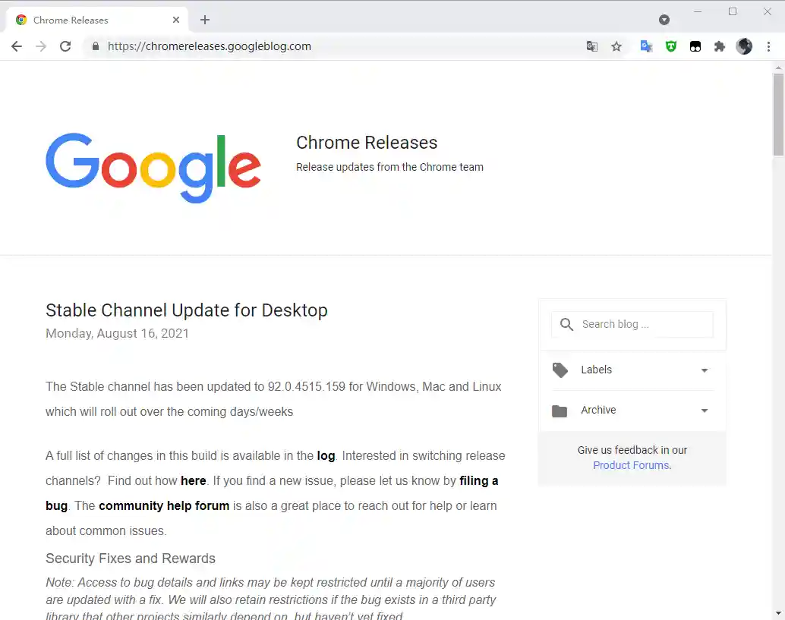Click the translate page icon in address bar
Image resolution: width=785 pixels, height=620 pixels.
(592, 46)
